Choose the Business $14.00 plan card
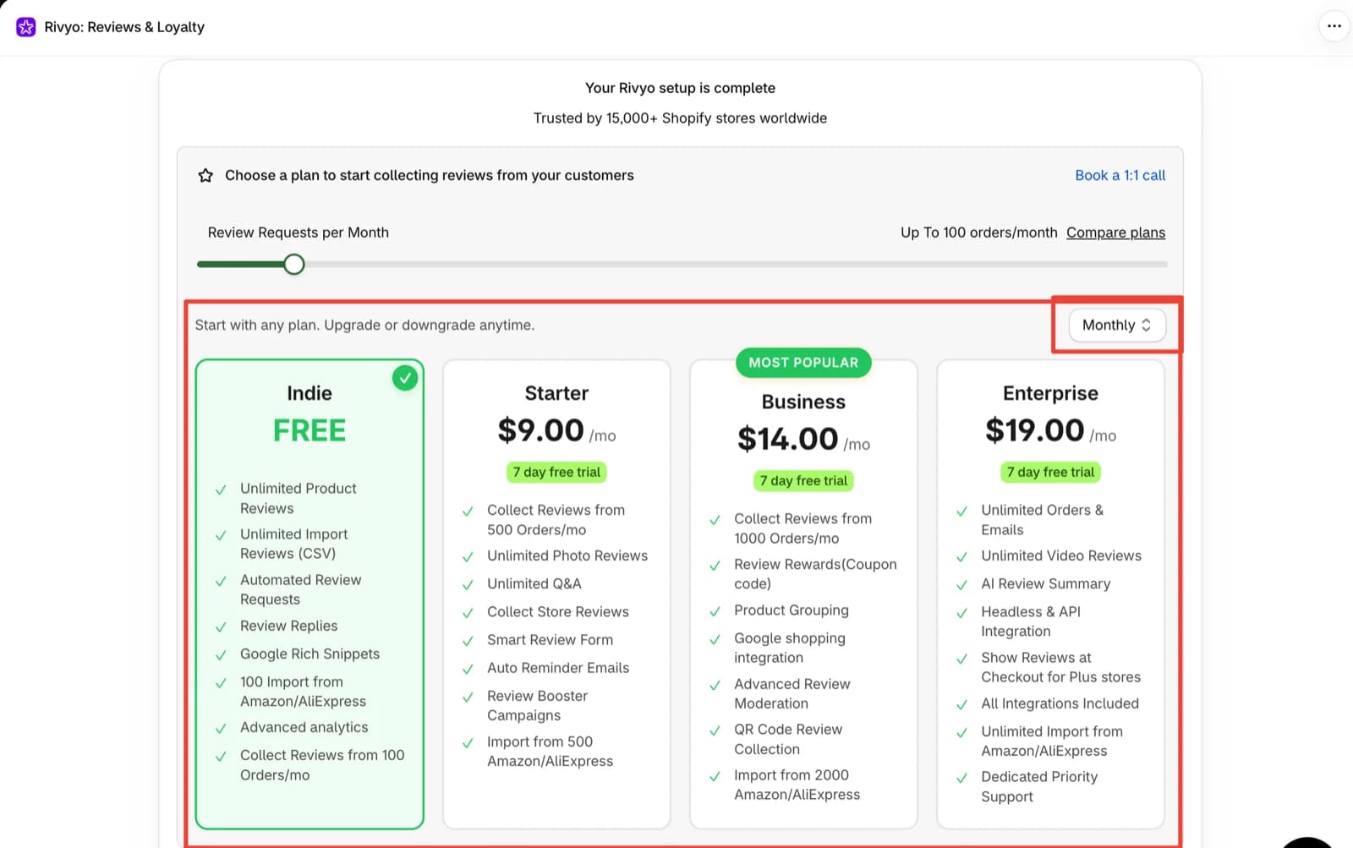Viewport: 1353px width, 848px height. (x=803, y=594)
